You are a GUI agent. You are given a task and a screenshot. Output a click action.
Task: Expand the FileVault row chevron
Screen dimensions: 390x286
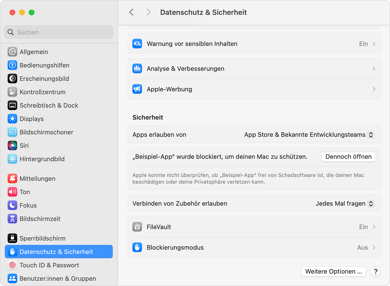click(374, 227)
